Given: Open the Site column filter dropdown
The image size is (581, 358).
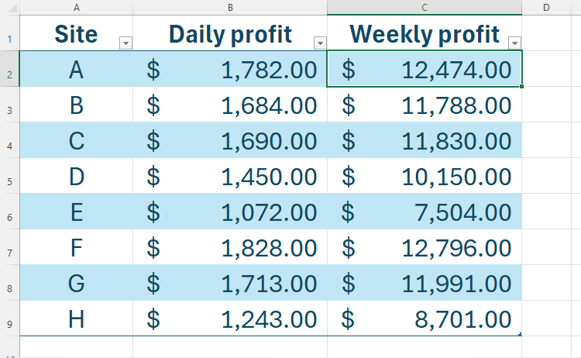Looking at the screenshot, I should 126,43.
